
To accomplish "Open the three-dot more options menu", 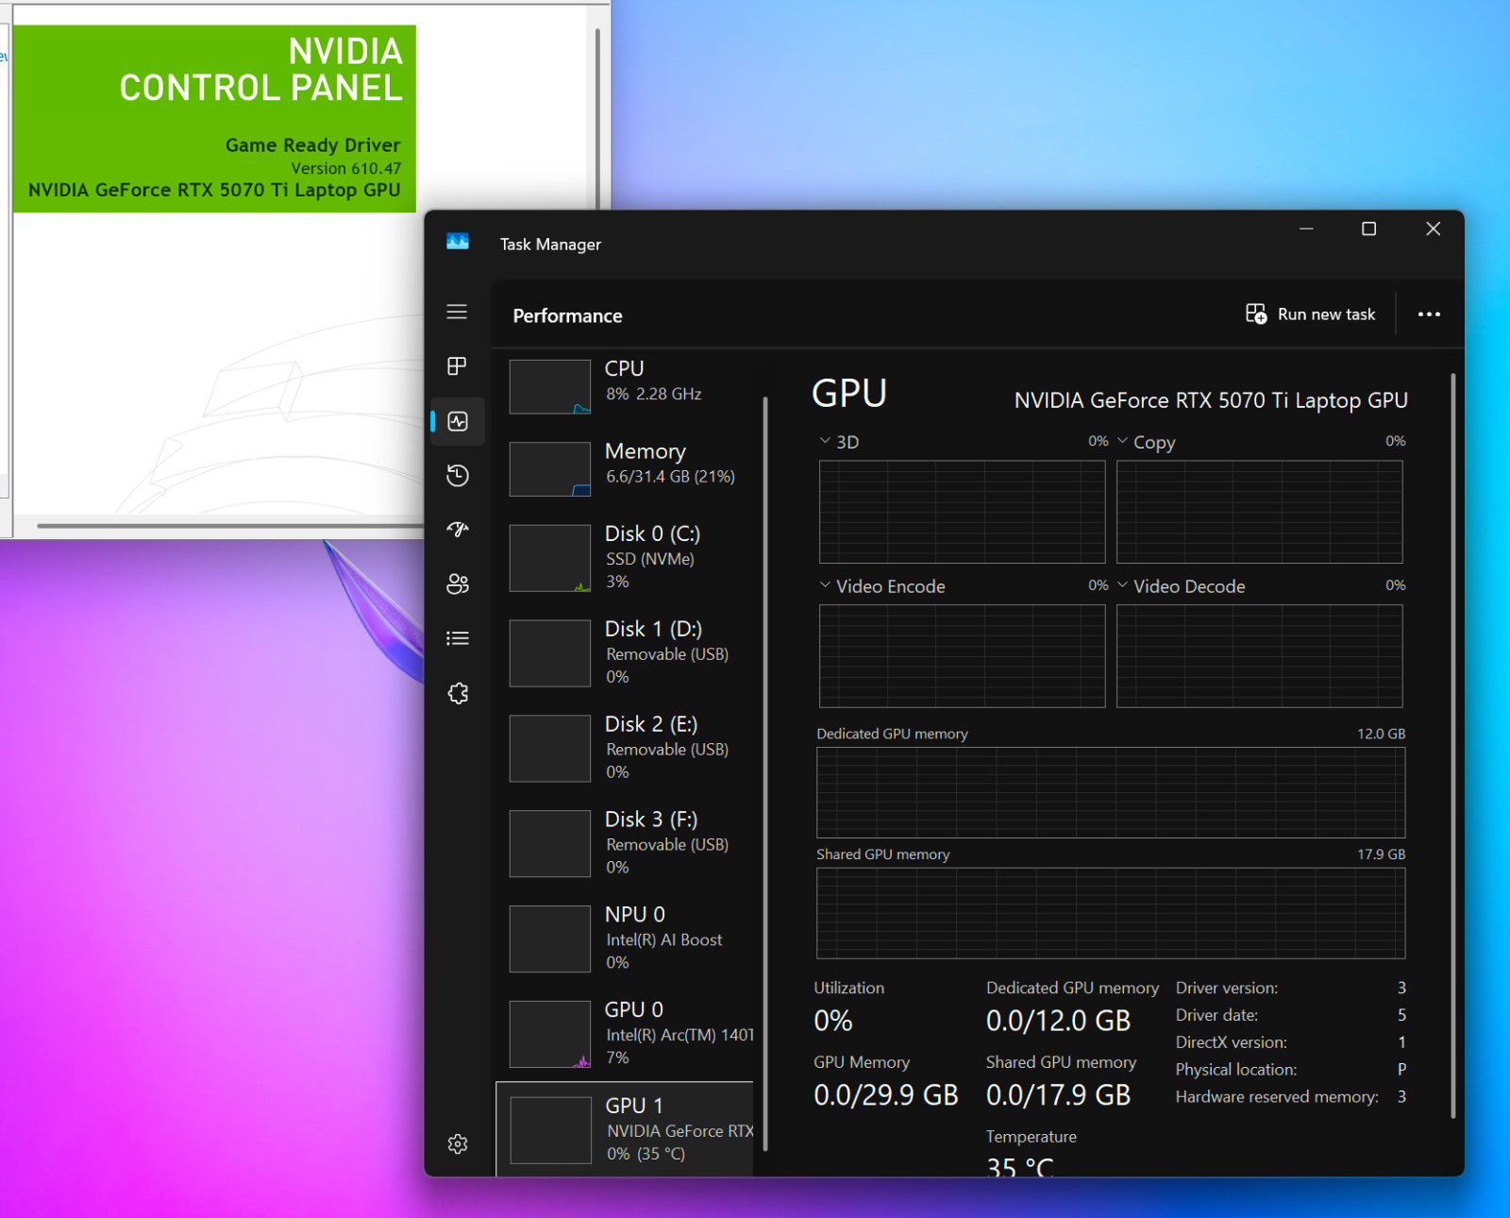I will point(1429,314).
